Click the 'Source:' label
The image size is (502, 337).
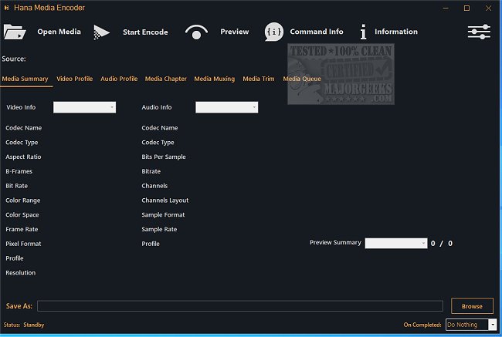[x=14, y=59]
